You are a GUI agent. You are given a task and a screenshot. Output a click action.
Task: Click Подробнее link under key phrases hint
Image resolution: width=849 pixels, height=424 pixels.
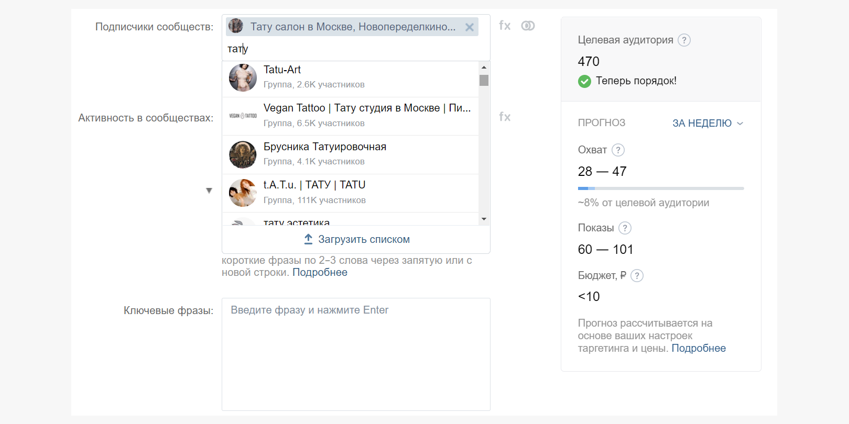(x=320, y=273)
